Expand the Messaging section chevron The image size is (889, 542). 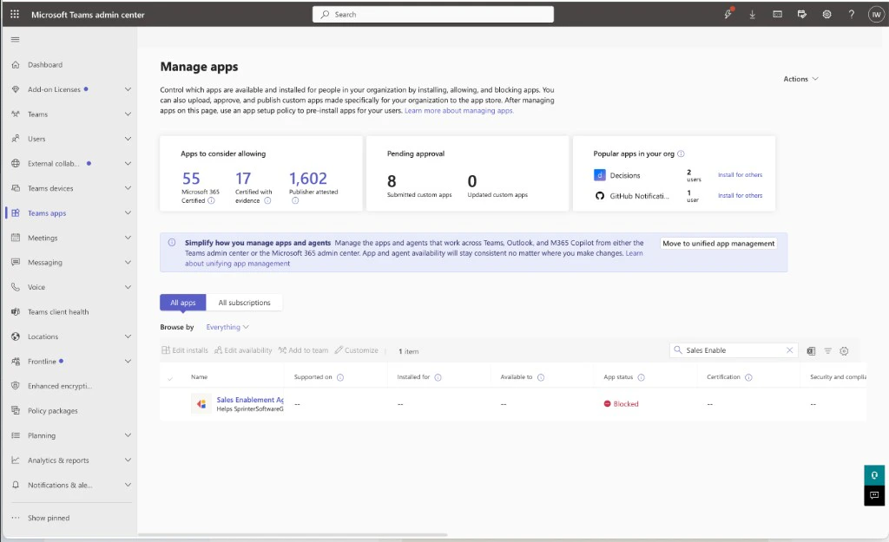click(x=128, y=262)
